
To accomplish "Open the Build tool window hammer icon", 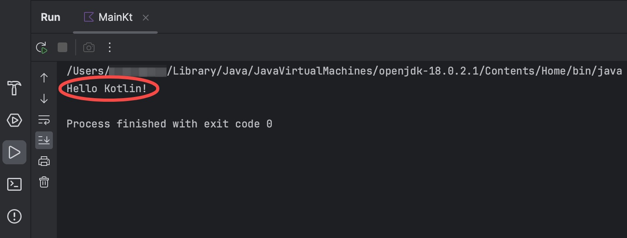I will (14, 88).
